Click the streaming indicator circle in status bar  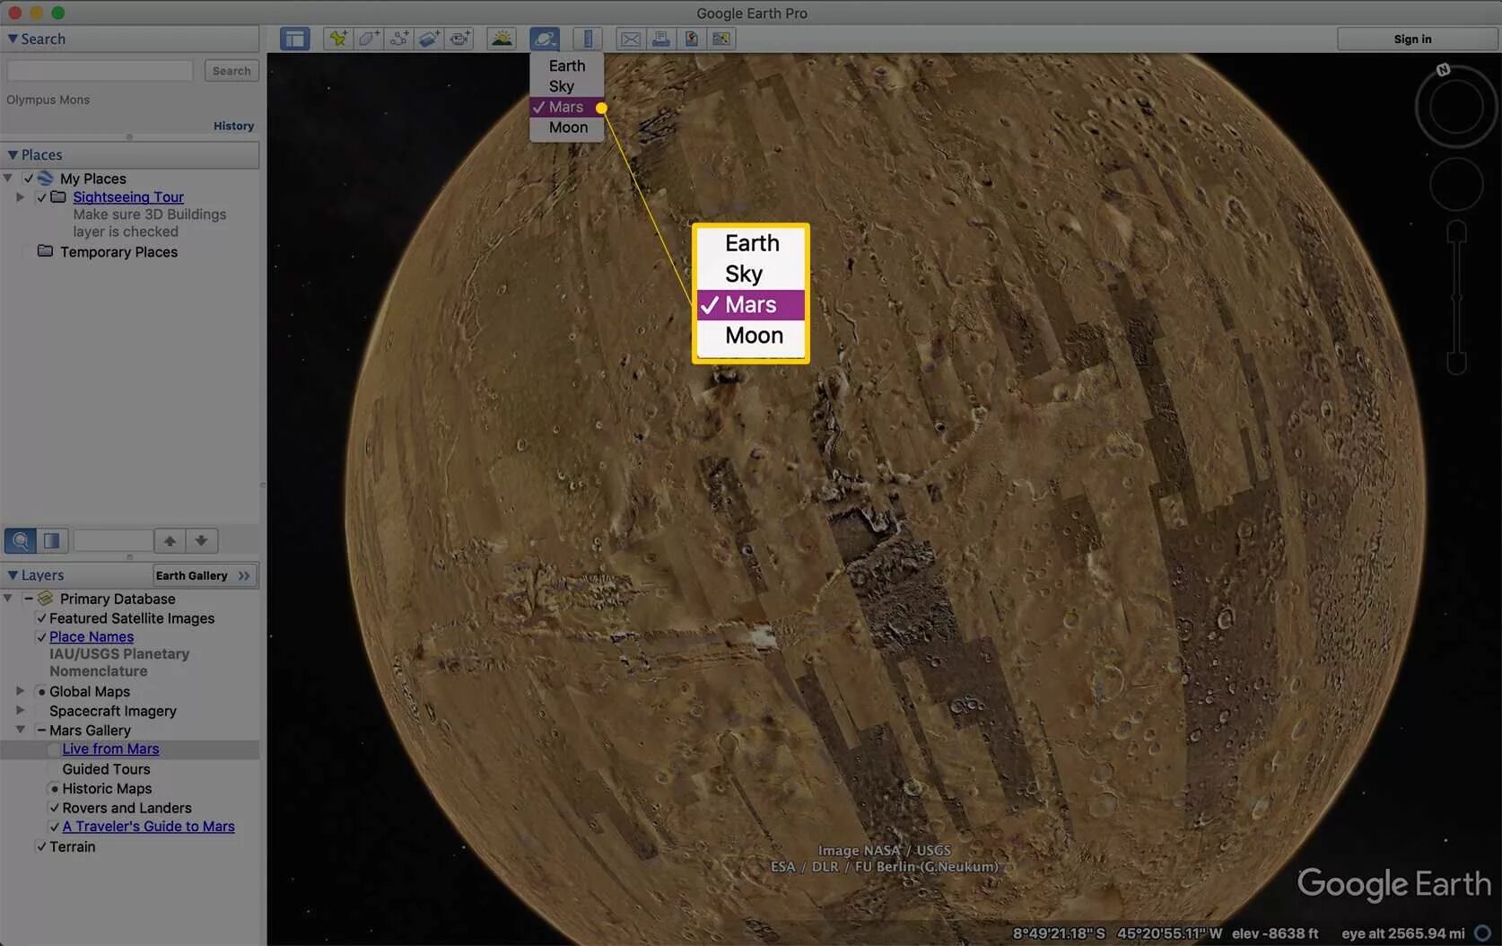click(1483, 933)
